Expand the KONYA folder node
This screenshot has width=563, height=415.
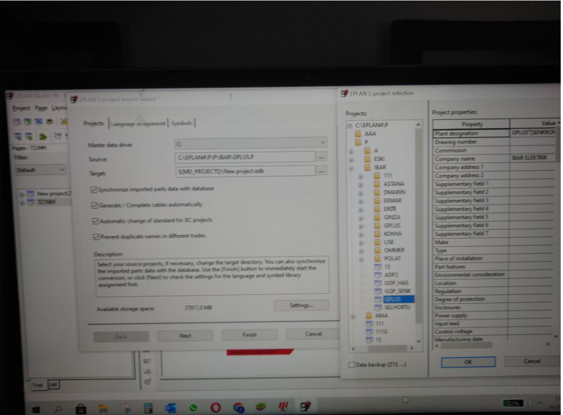pyautogui.click(x=361, y=235)
